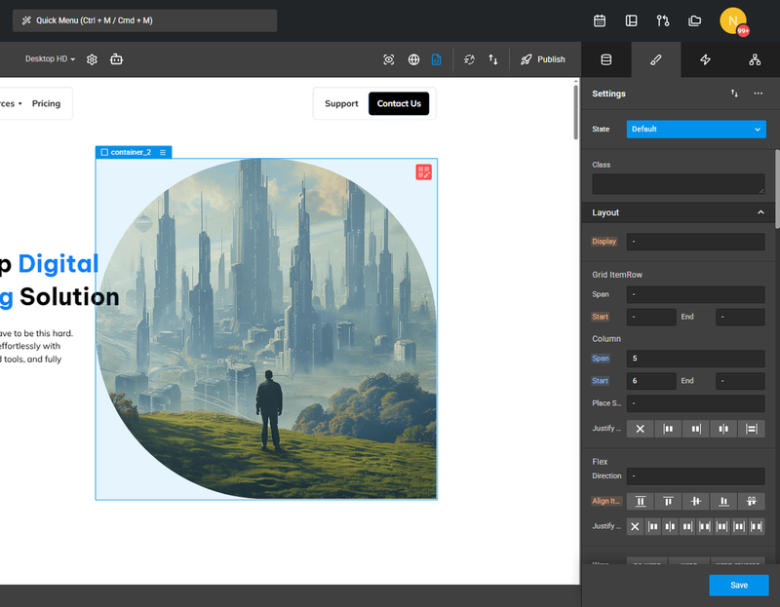780x607 pixels.
Task: Open the State Default dropdown
Action: point(696,130)
